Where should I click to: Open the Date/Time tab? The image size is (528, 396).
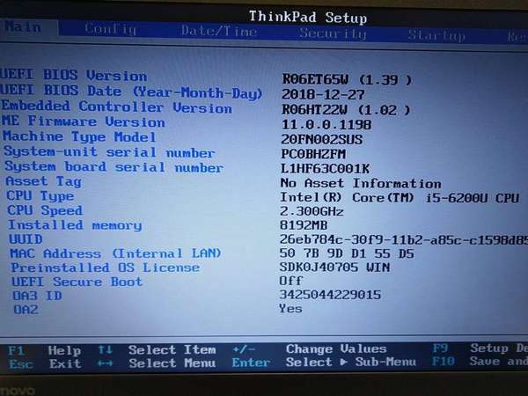pos(219,31)
